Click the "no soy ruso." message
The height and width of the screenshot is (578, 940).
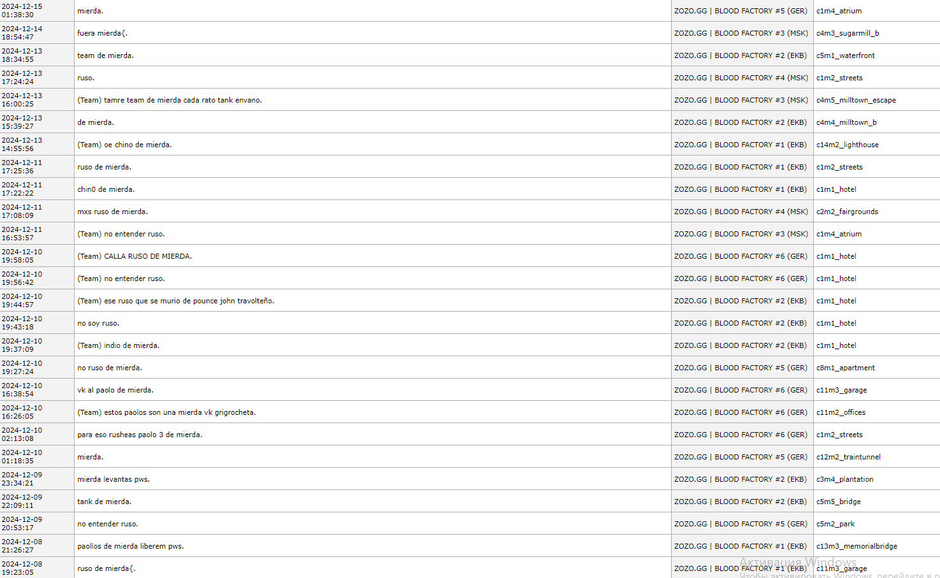(x=98, y=323)
